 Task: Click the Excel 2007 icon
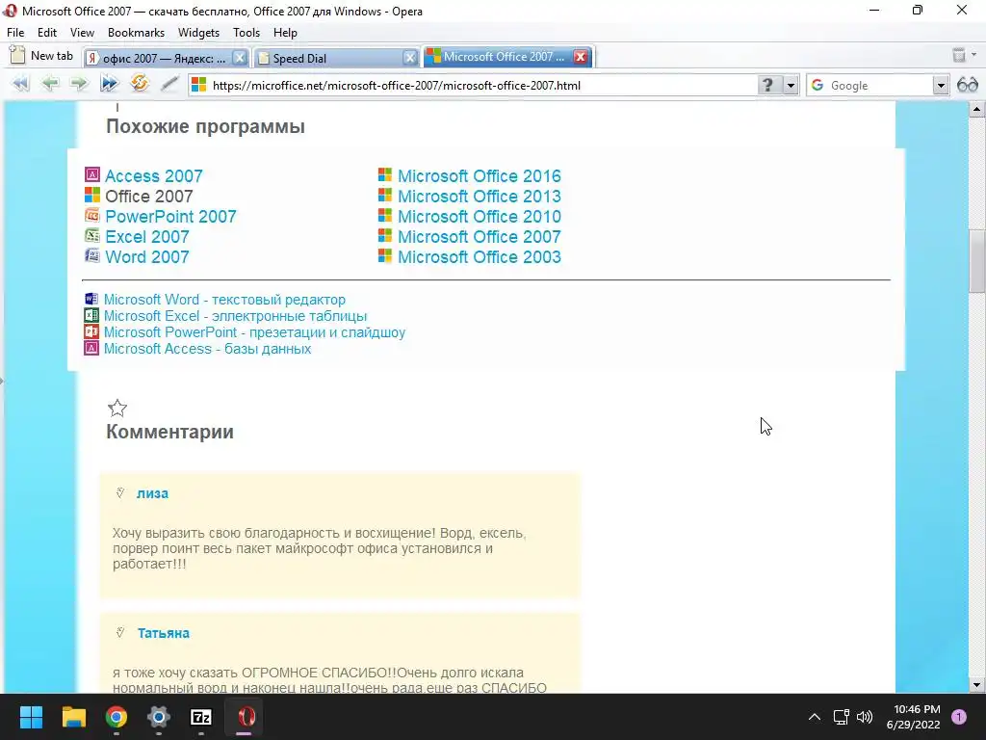[92, 235]
